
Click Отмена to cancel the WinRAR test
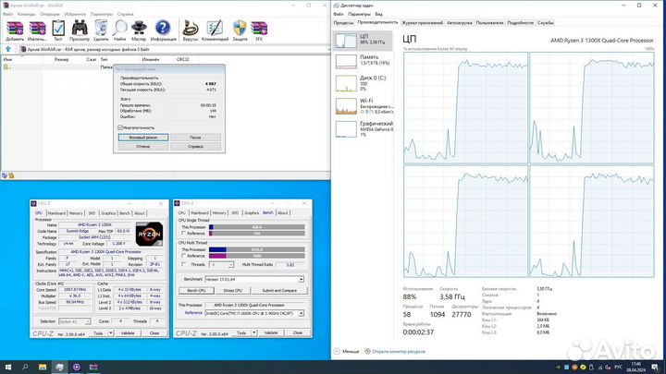pos(143,146)
